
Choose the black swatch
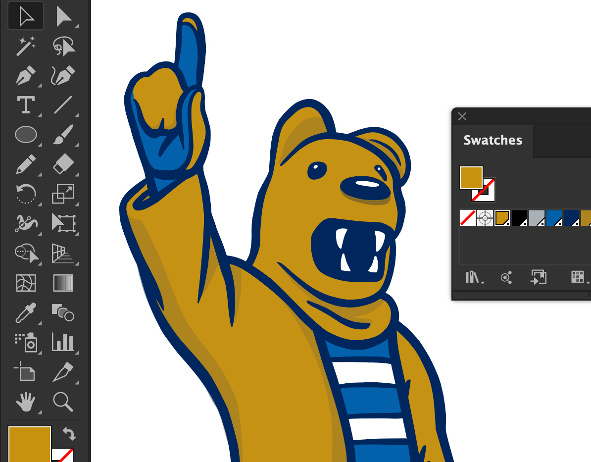click(519, 218)
